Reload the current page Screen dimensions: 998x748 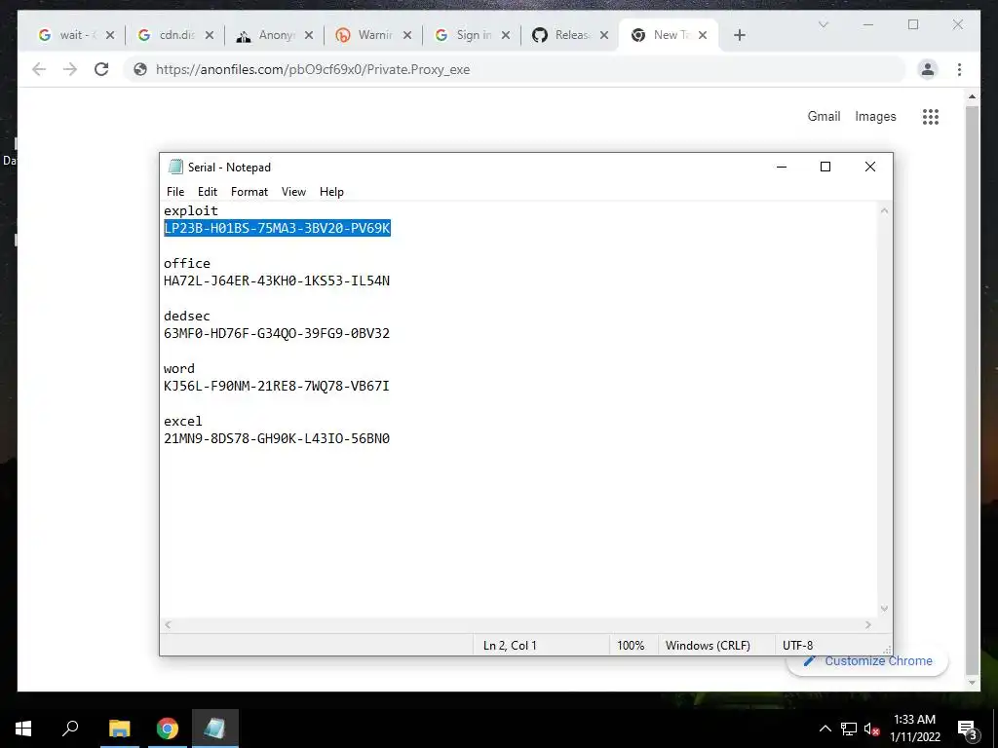tap(101, 69)
